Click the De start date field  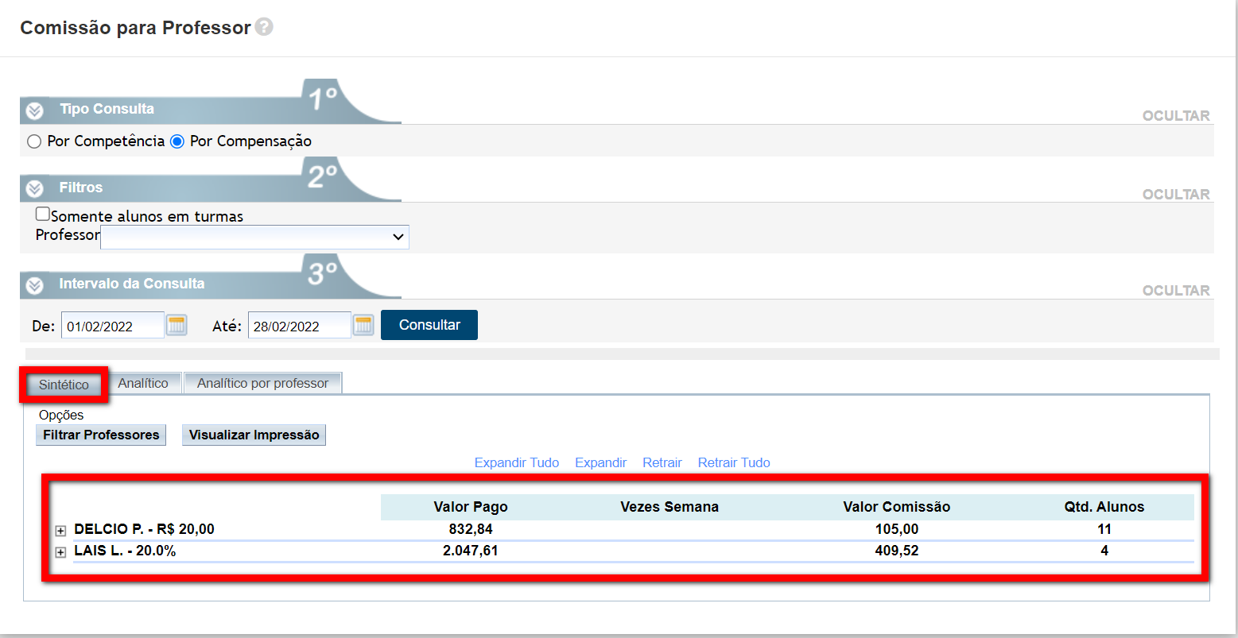[112, 326]
